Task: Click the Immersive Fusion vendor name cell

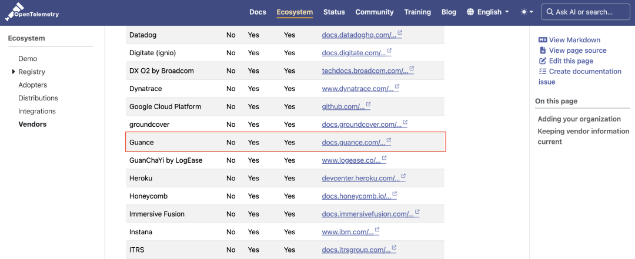Action: tap(157, 214)
